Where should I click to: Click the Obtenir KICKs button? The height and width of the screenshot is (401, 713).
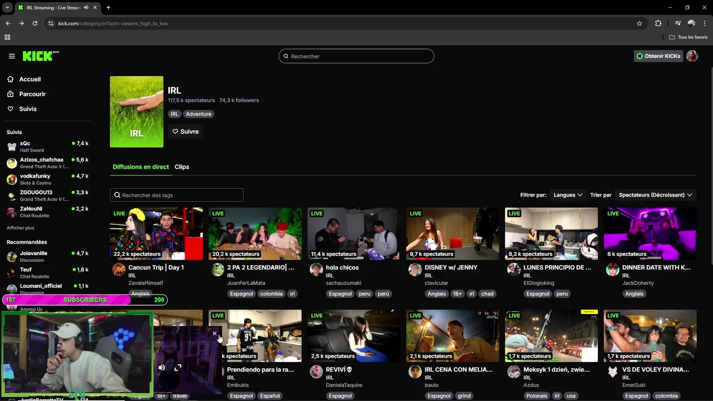(658, 56)
